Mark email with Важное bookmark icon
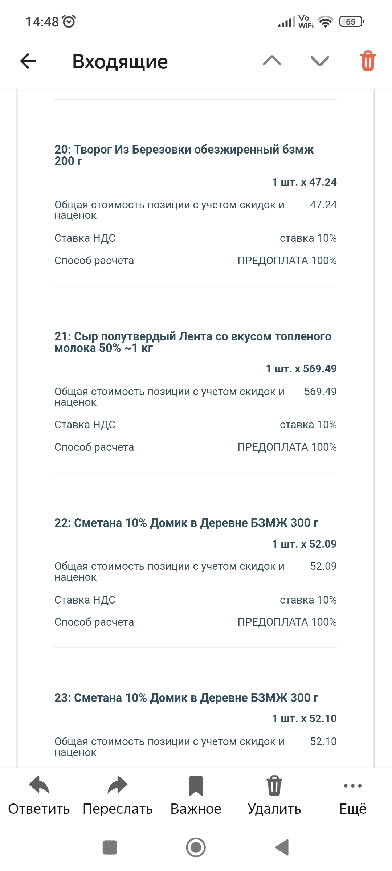 pos(196,785)
